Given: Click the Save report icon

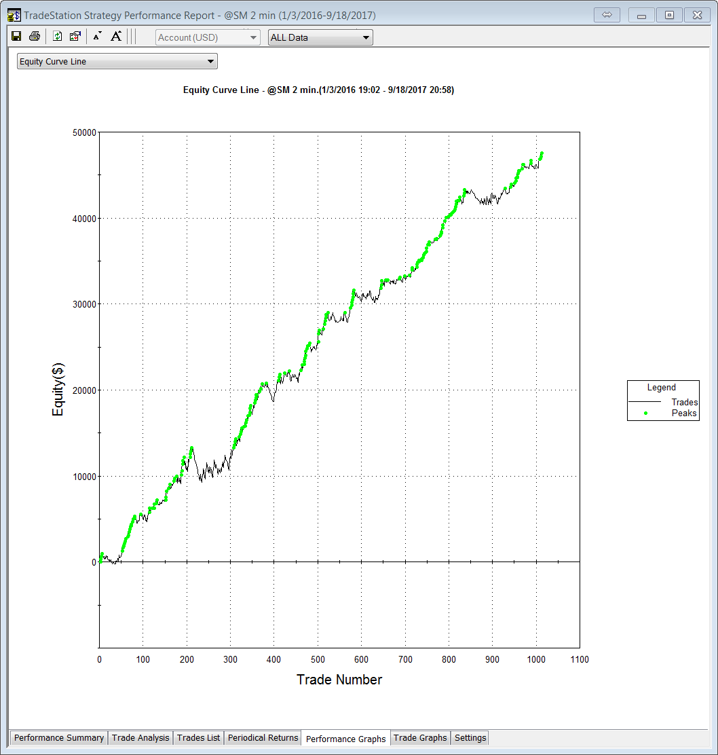Looking at the screenshot, I should point(16,37).
